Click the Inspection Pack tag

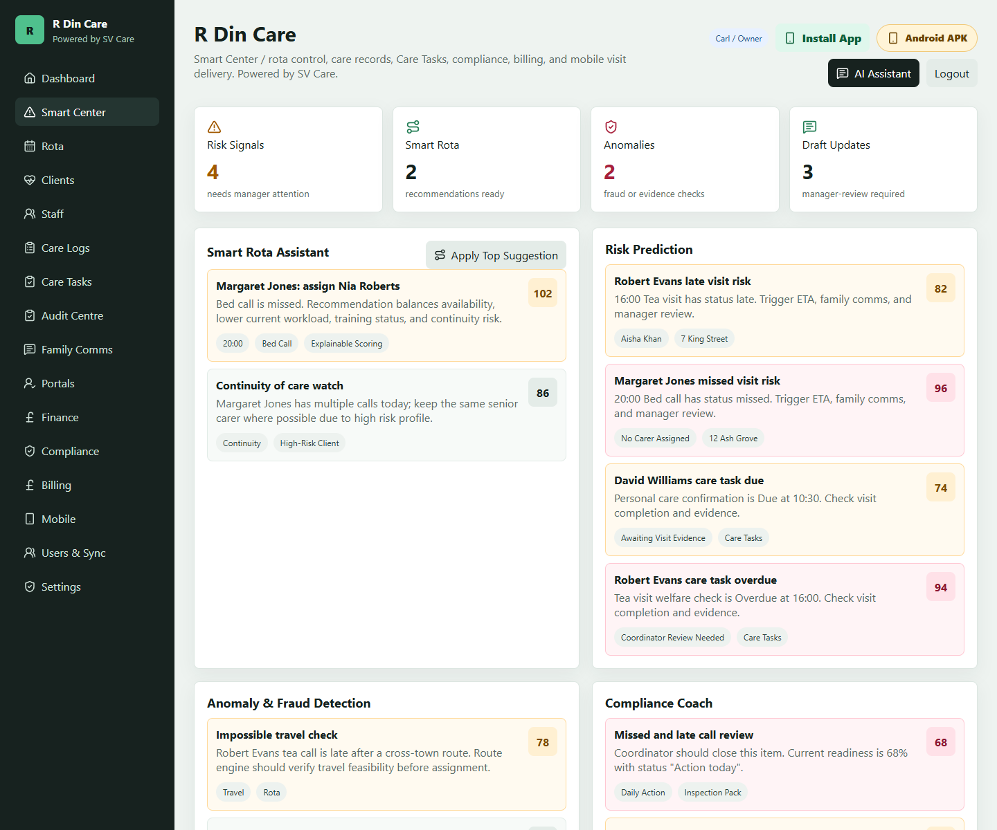click(712, 793)
